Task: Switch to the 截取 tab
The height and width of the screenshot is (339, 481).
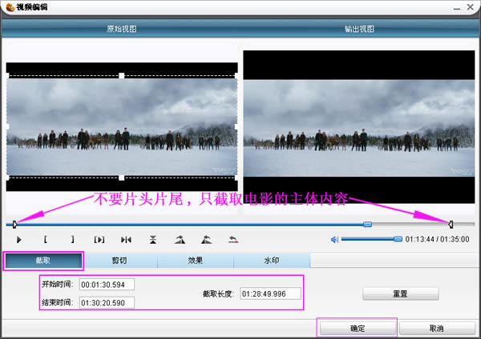Action: point(43,261)
